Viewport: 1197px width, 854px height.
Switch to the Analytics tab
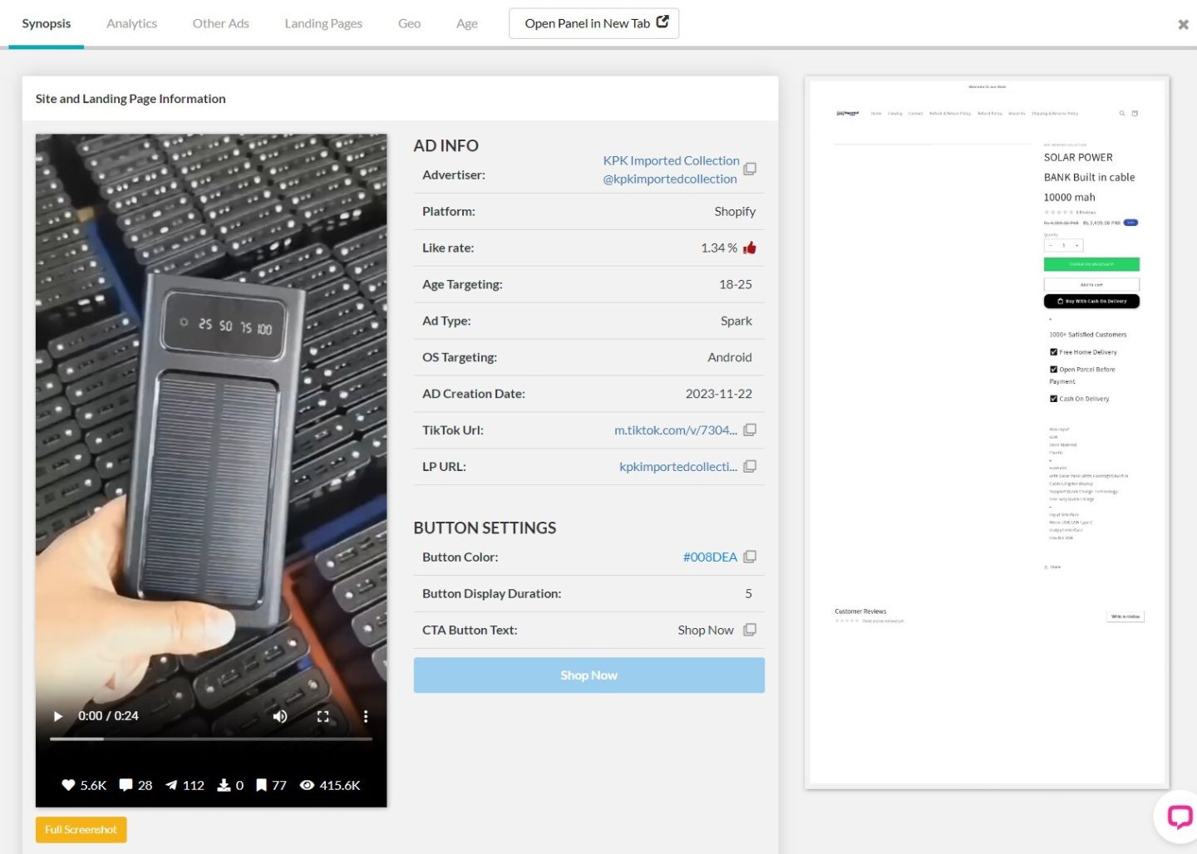(x=131, y=24)
